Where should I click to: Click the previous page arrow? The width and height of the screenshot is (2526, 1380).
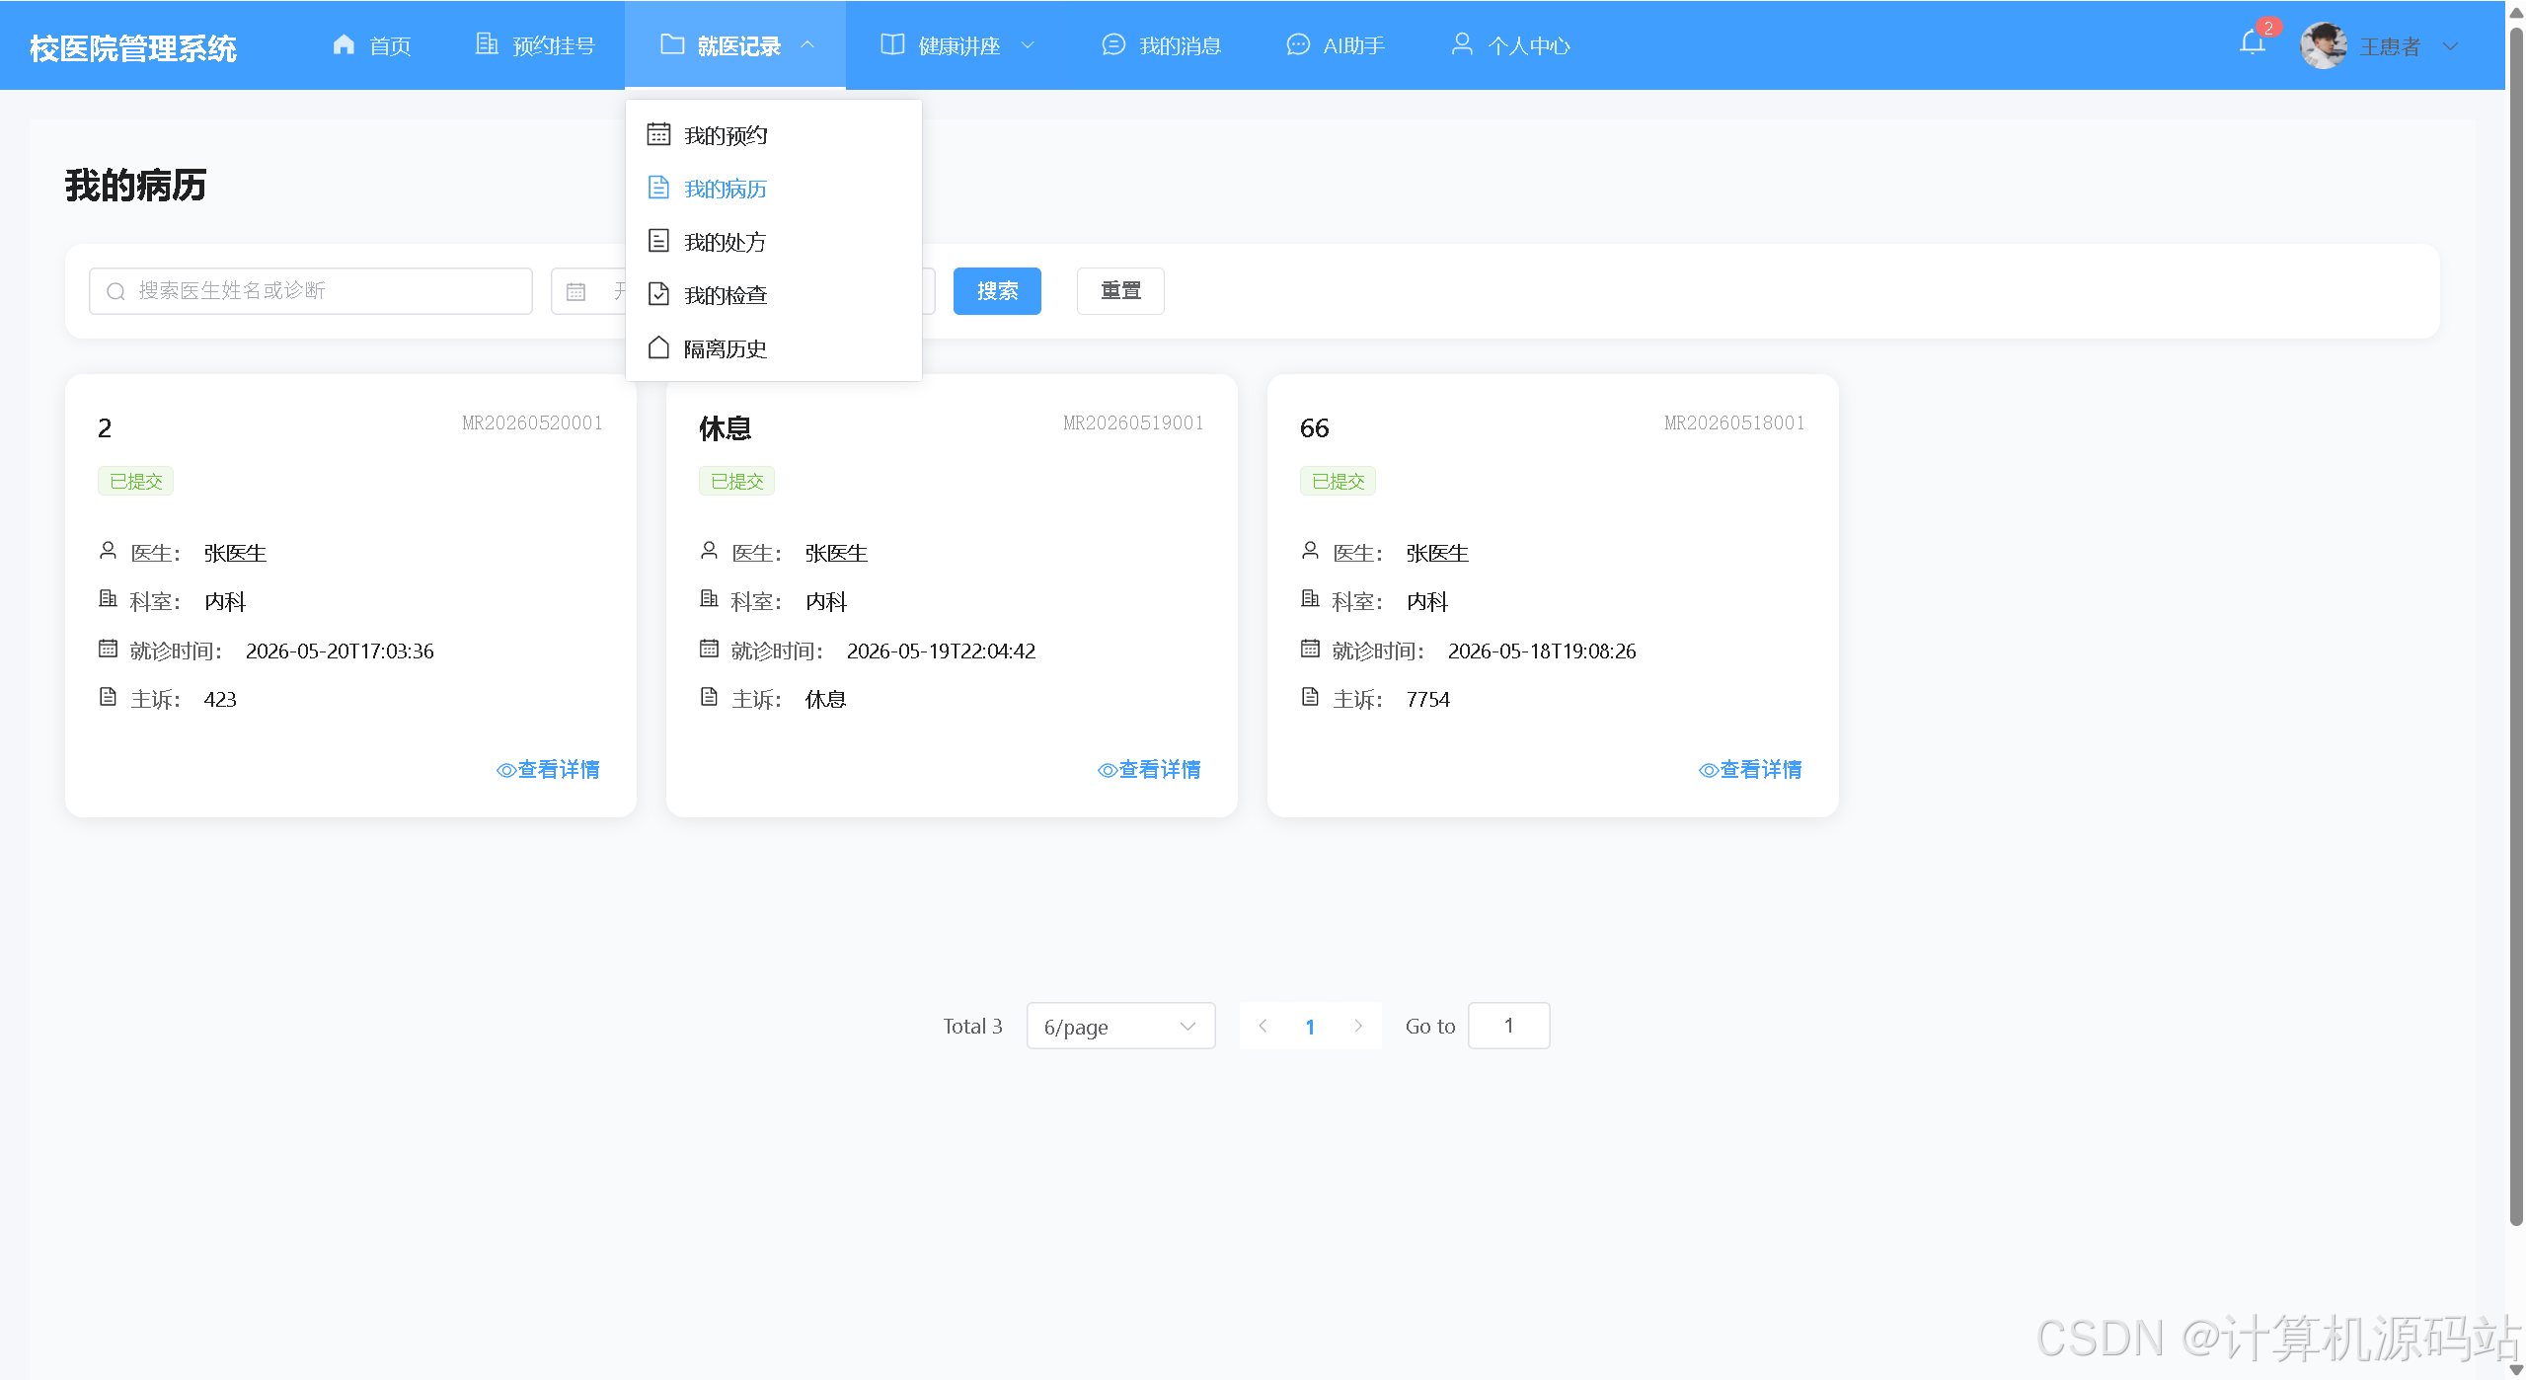click(x=1263, y=1027)
